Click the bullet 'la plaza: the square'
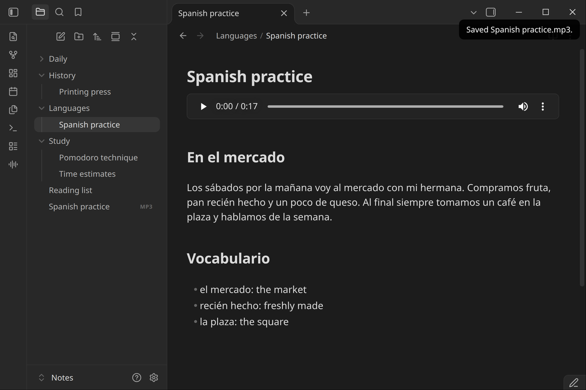Viewport: 586px width, 390px height. tap(244, 322)
